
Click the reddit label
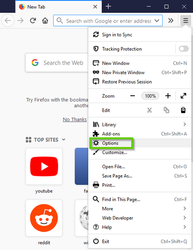tap(44, 243)
